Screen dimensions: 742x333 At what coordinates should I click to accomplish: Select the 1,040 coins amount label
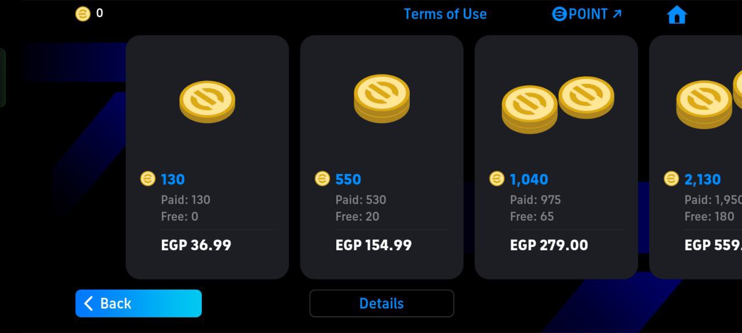(x=529, y=179)
